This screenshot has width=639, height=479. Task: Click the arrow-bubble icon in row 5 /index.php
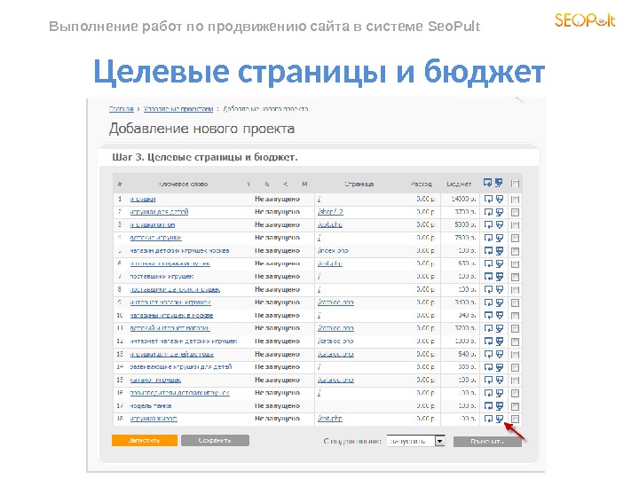(488, 251)
